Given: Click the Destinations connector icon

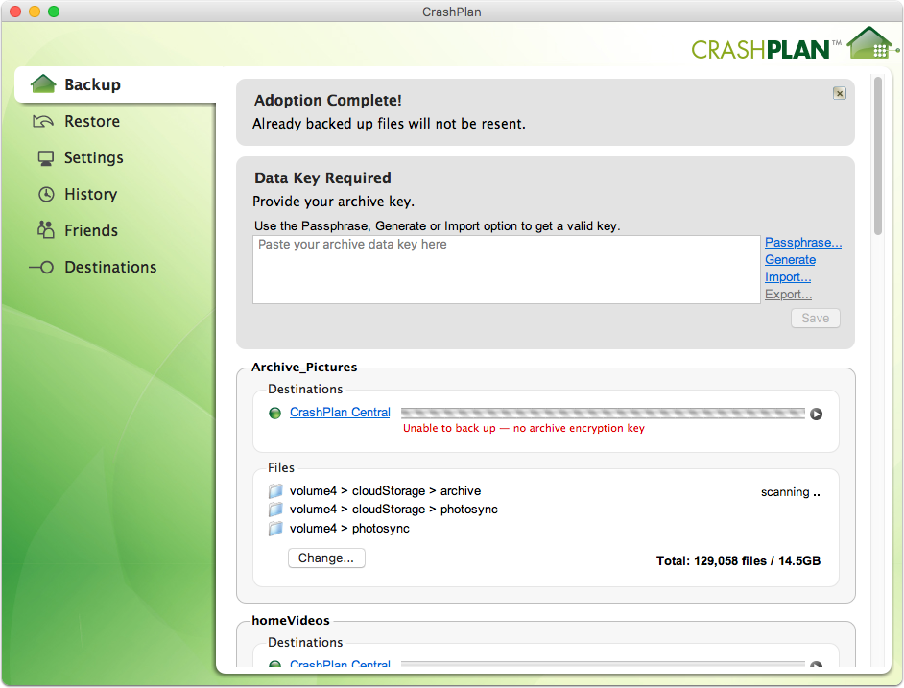Looking at the screenshot, I should pos(41,267).
